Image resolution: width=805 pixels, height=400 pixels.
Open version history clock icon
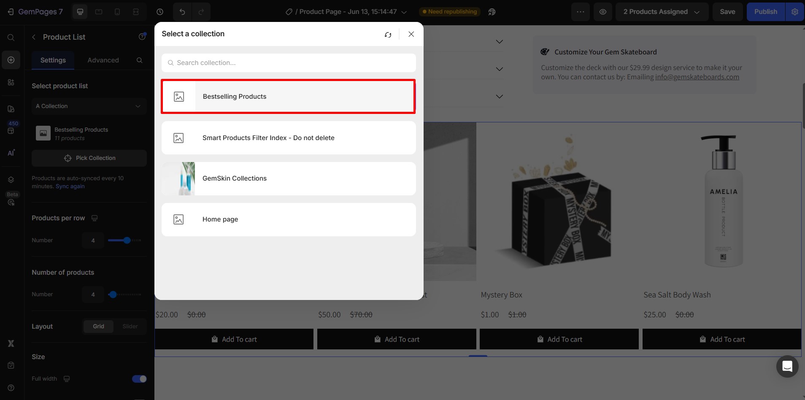(x=160, y=12)
